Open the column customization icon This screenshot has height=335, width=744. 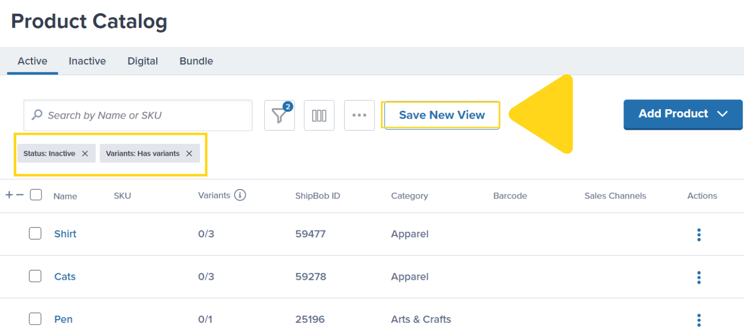[319, 115]
